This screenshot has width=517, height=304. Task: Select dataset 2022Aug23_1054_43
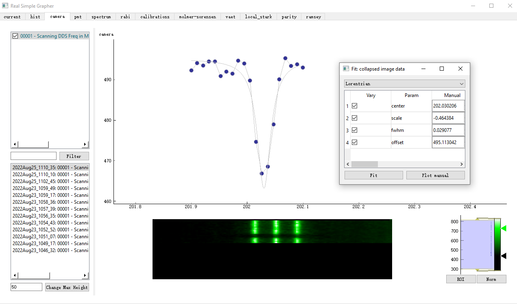(50, 222)
